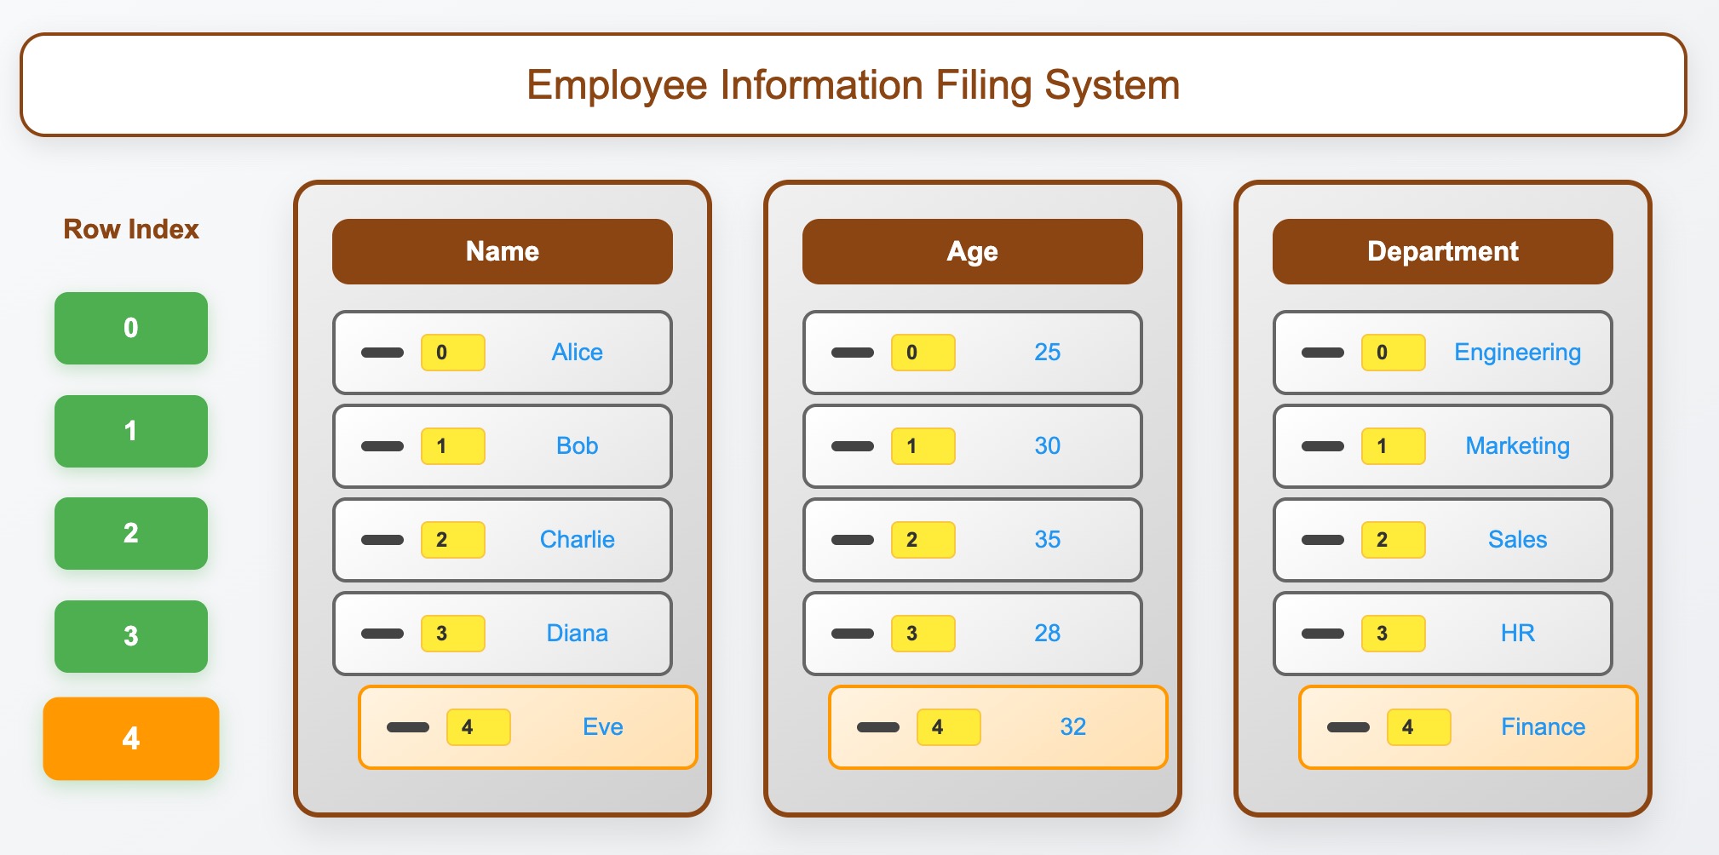Click the handle on the Age 30 drawer
This screenshot has width=1719, height=855.
(x=852, y=446)
